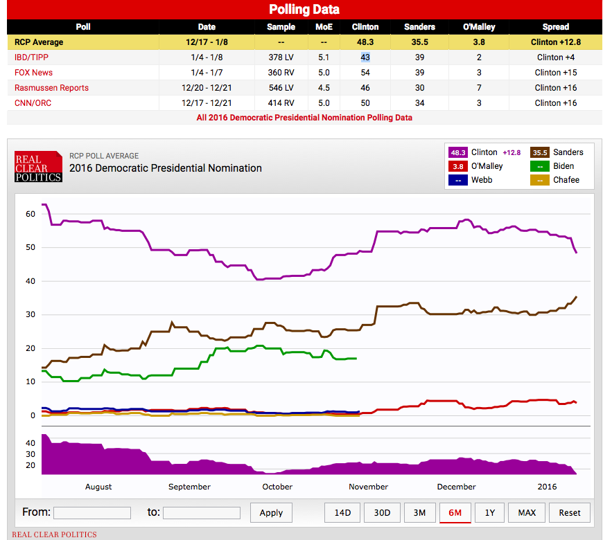Open the CNN/ORC poll link

pos(33,103)
